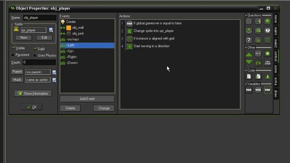Select the <no key> keyboard event
Screen dimensions: 290x163
(x=87, y=39)
